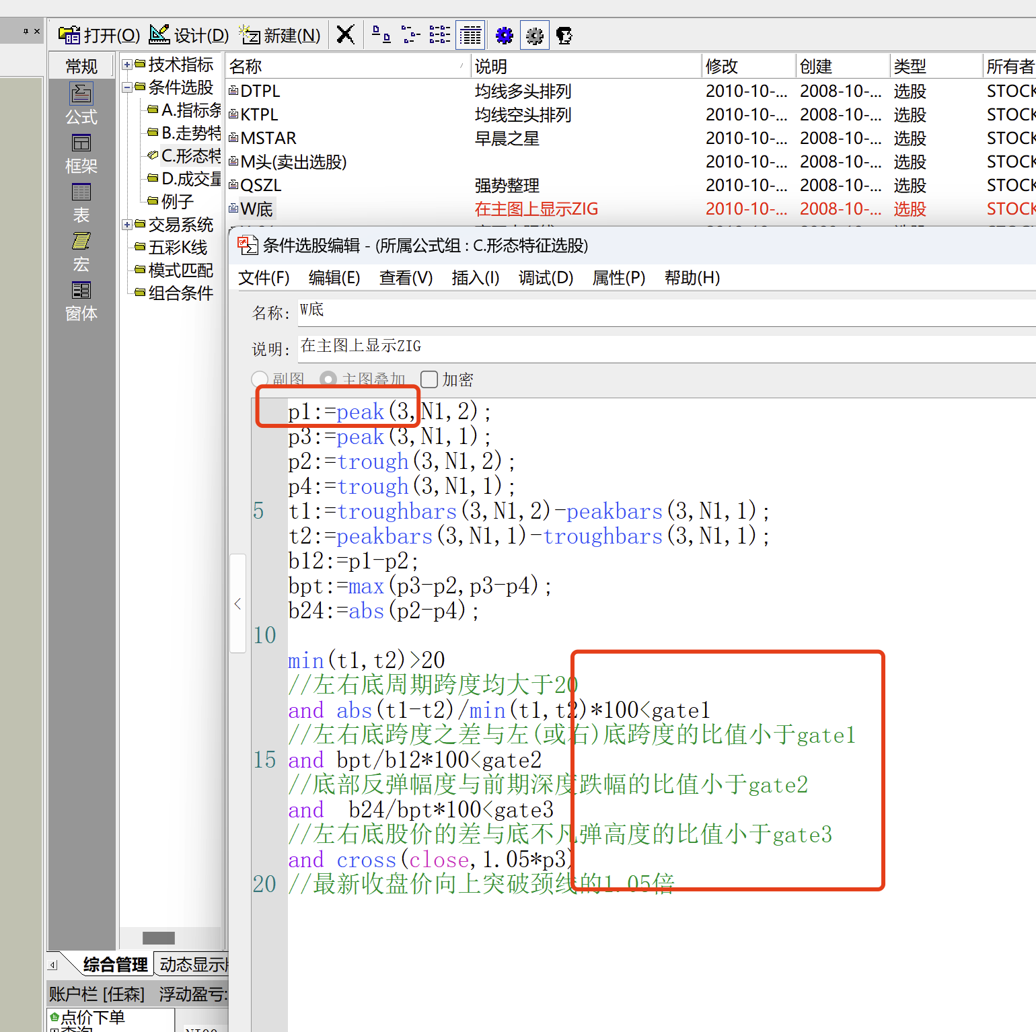The height and width of the screenshot is (1032, 1036).
Task: Select the 条件选股 tree item
Action: click(180, 87)
